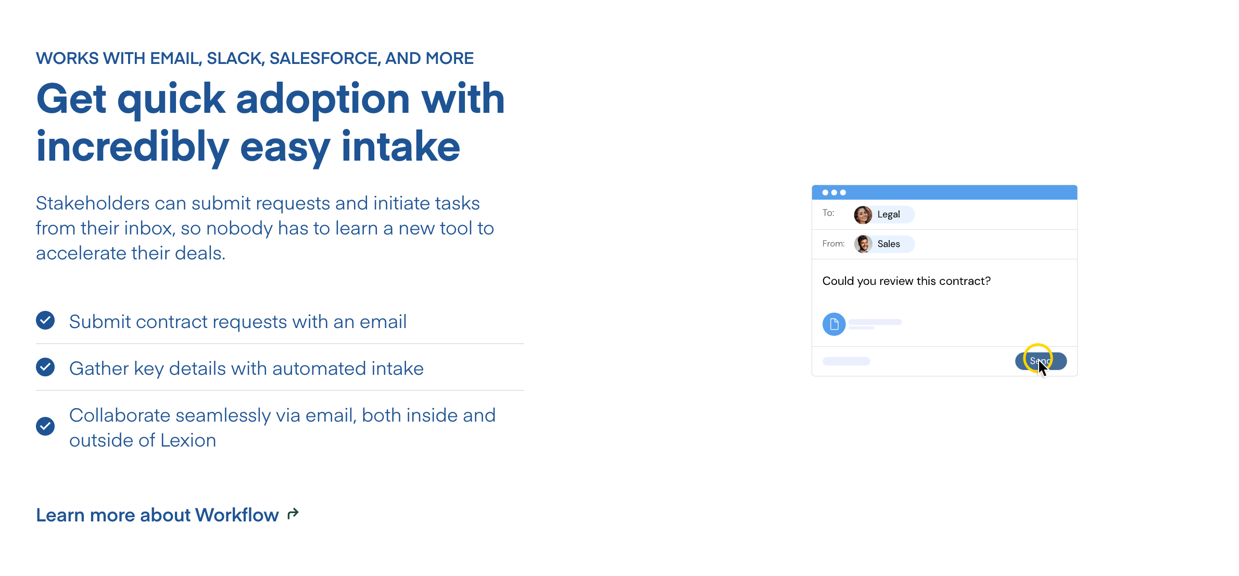
Task: Click the arrow icon beside Workflow link
Action: [x=293, y=514]
